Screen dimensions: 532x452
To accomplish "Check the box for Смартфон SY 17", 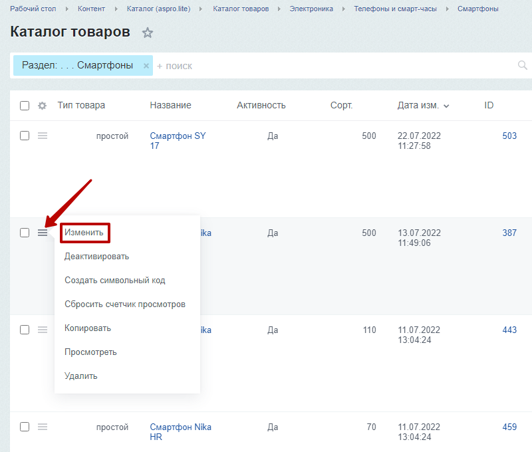I will tap(25, 136).
